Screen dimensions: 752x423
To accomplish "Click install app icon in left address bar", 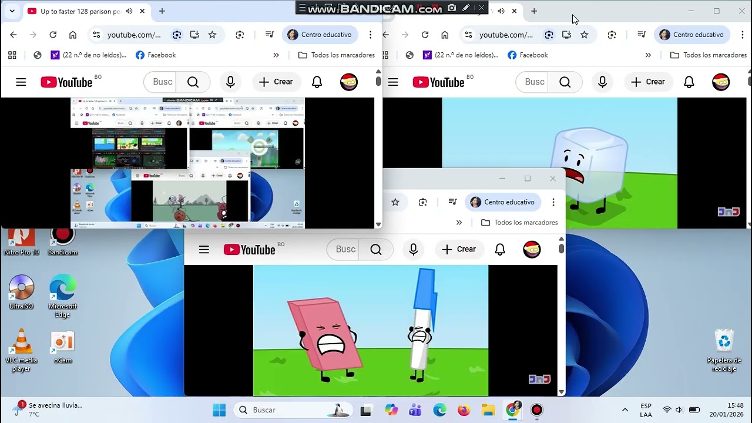I will (194, 35).
